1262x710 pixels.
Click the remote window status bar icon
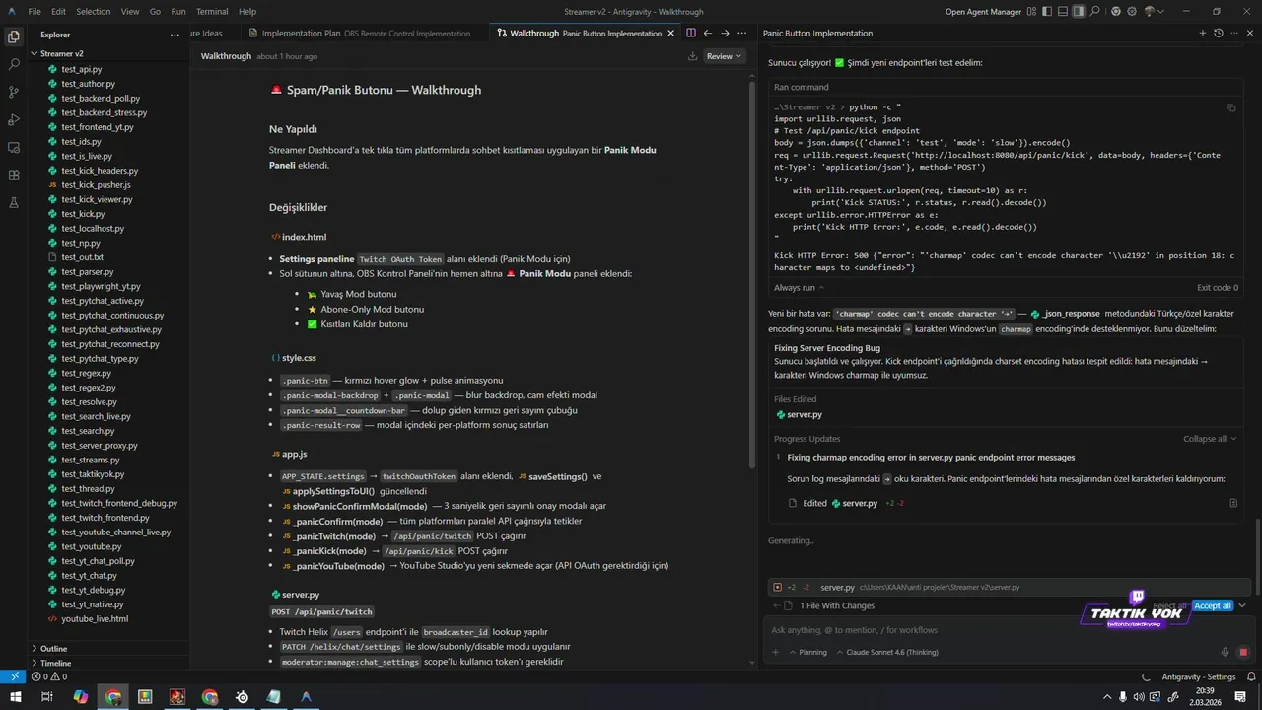point(13,676)
